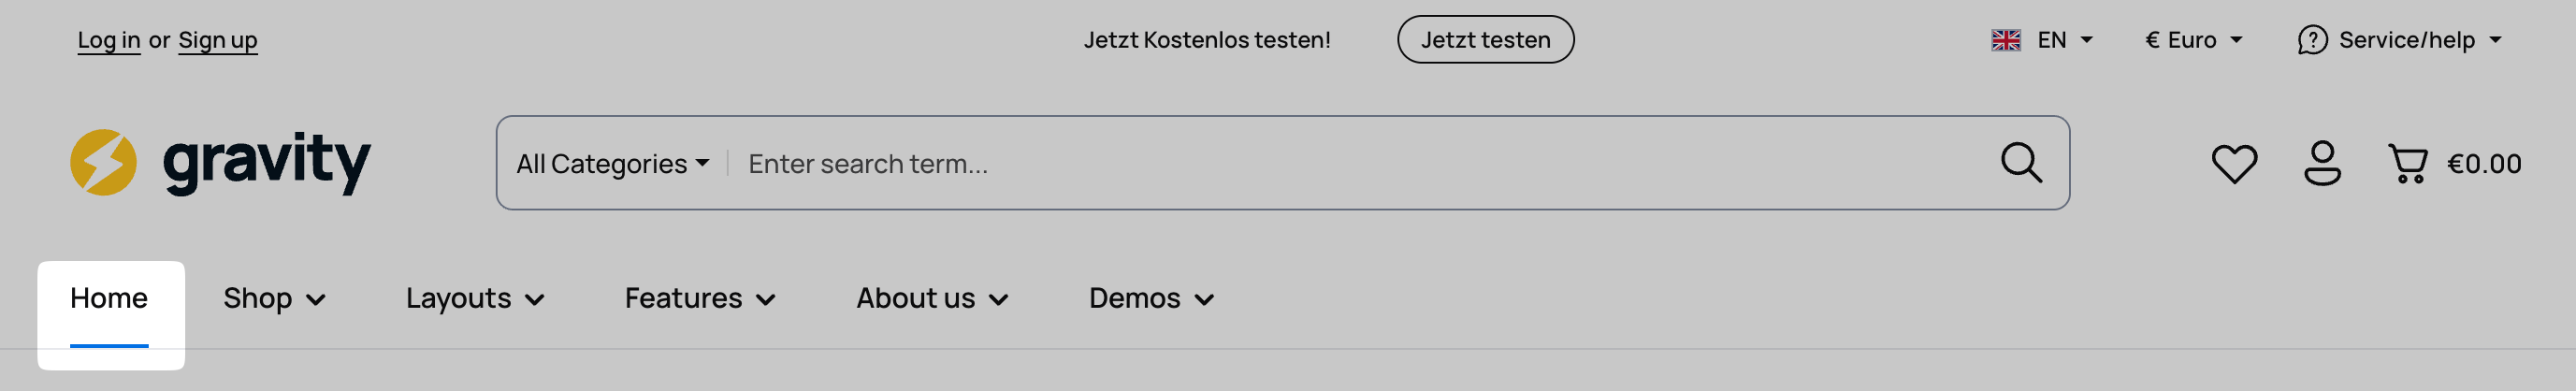The width and height of the screenshot is (2576, 391).
Task: Open the user account icon
Action: (2322, 164)
